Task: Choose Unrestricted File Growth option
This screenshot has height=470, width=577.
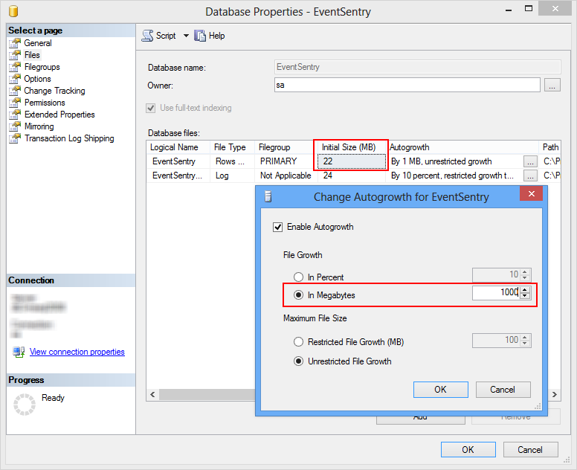Action: [298, 361]
